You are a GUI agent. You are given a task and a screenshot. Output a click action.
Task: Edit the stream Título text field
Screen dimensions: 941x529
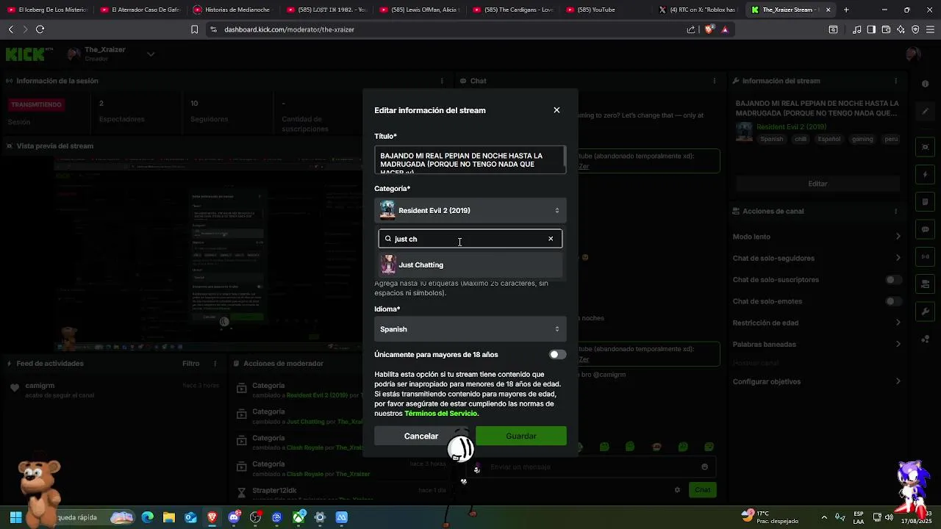point(470,160)
